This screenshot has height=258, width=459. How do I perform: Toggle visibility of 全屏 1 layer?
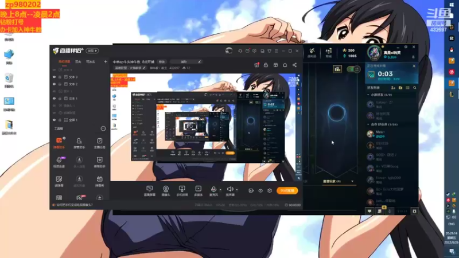54,120
